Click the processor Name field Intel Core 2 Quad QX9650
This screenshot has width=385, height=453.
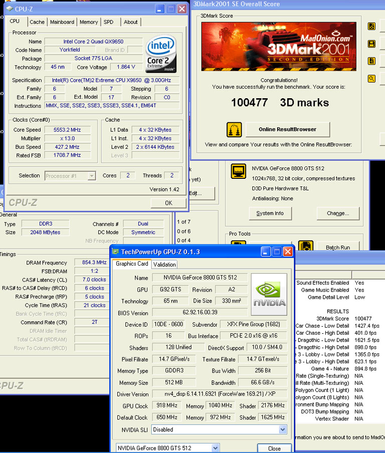click(x=93, y=42)
